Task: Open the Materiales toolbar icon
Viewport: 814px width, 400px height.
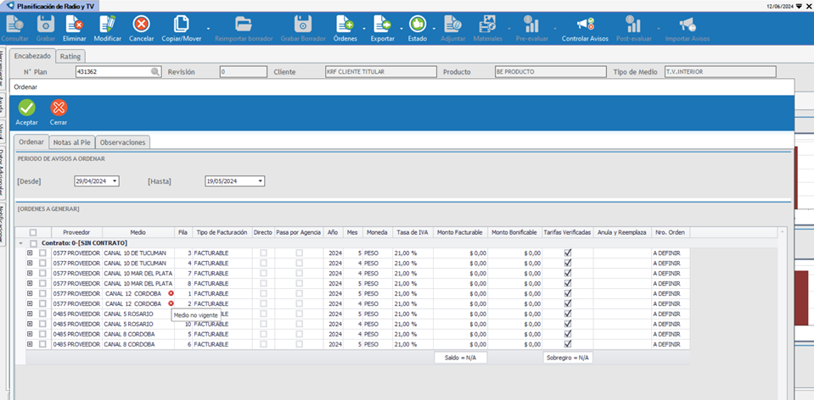Action: (487, 24)
